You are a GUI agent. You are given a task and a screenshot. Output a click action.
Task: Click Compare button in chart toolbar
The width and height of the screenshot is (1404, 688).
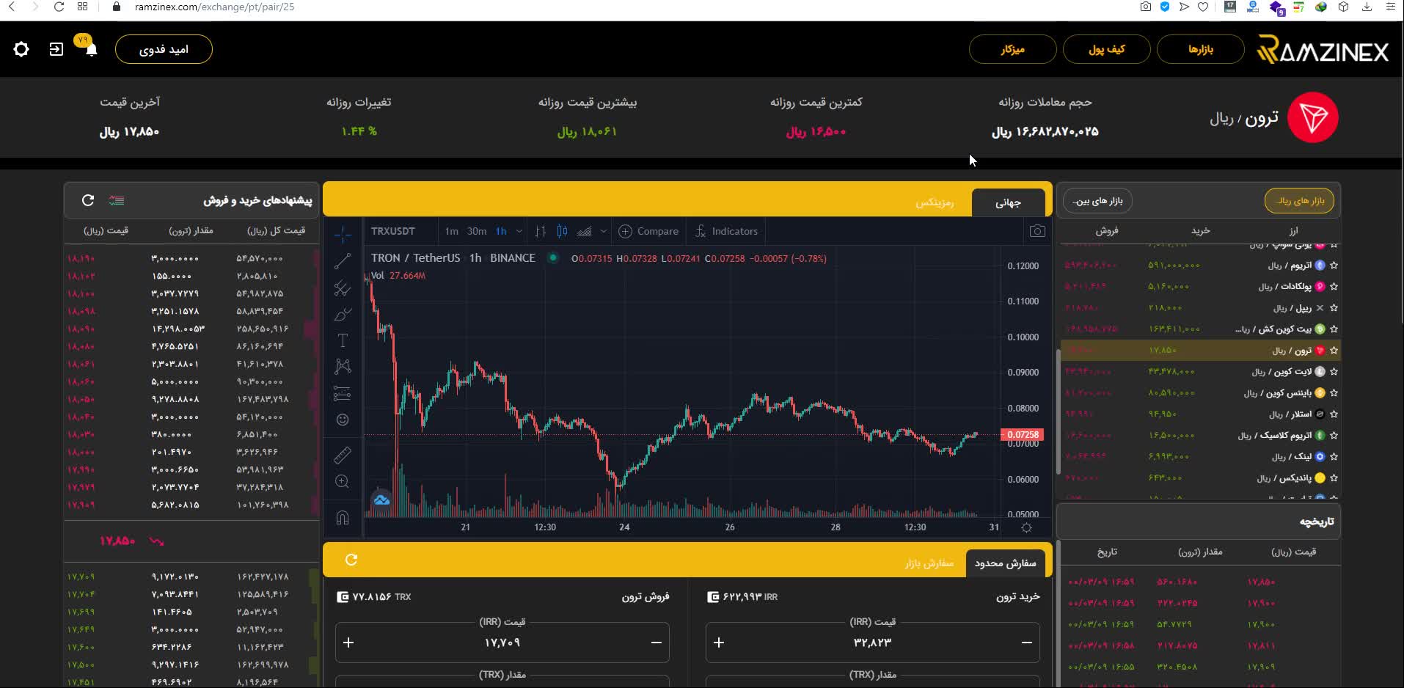click(x=648, y=231)
